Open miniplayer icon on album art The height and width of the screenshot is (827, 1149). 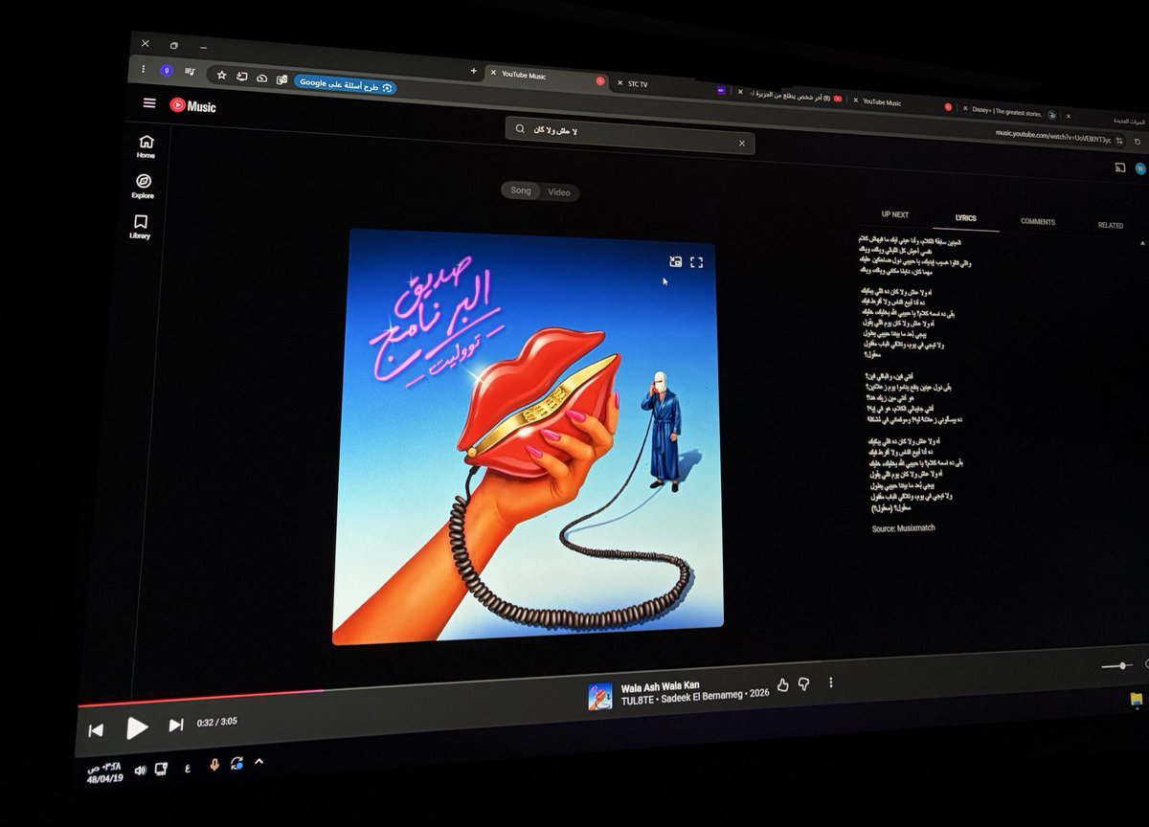click(x=676, y=260)
